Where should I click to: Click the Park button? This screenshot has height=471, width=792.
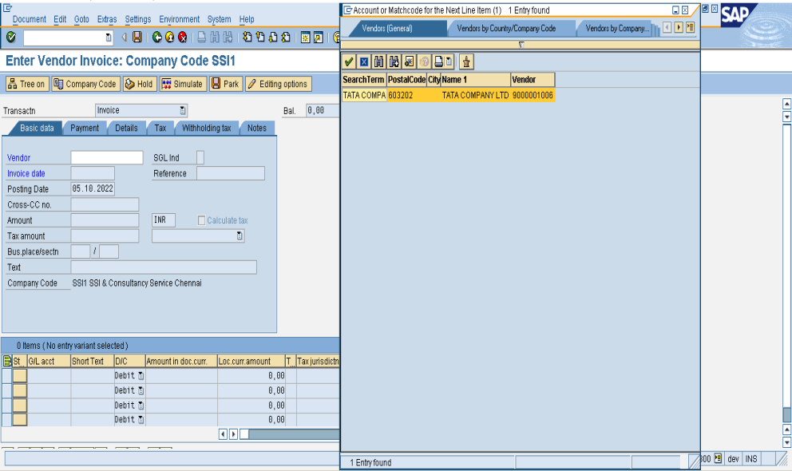(x=225, y=84)
